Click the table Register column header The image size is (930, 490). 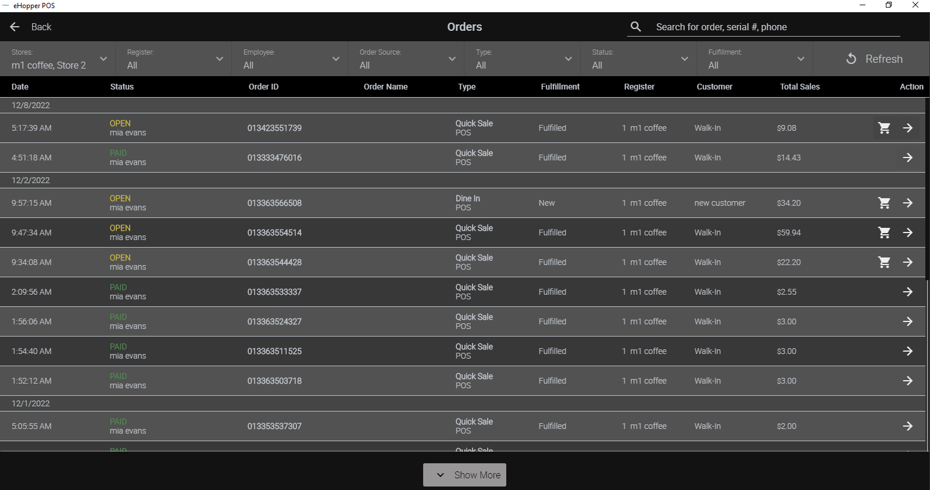[639, 87]
